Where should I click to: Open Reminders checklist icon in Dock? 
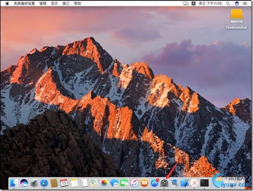click(x=84, y=183)
